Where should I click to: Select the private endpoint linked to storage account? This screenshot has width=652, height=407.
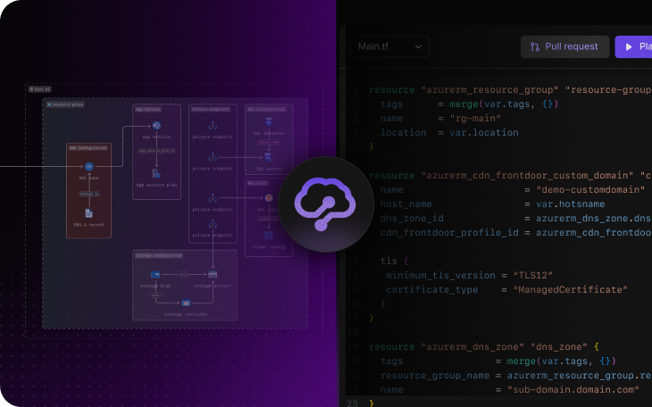point(213,225)
